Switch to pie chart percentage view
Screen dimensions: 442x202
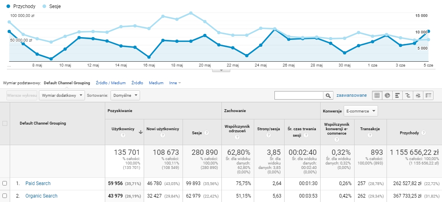pos(387,96)
